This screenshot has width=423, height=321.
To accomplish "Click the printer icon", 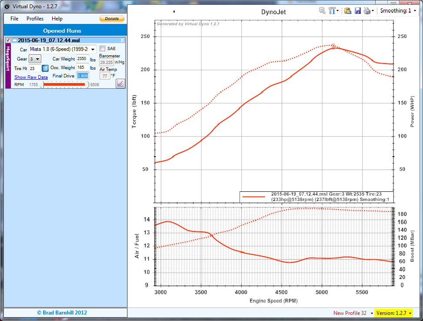I will (x=367, y=11).
